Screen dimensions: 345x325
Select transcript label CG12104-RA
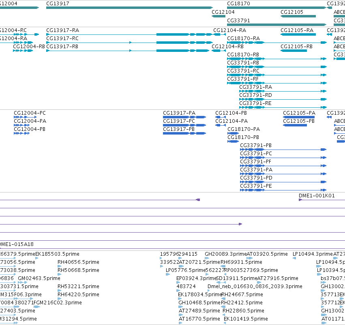click(230, 30)
